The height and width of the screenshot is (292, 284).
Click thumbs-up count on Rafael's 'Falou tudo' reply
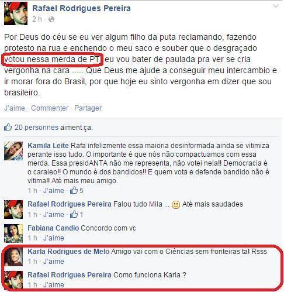pyautogui.click(x=77, y=215)
